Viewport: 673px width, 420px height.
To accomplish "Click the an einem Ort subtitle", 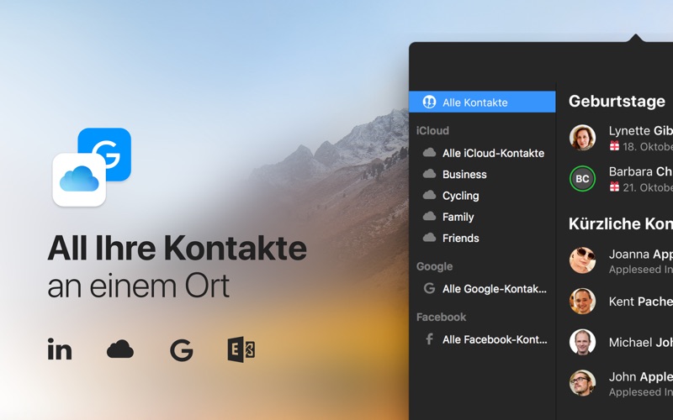I will [139, 286].
